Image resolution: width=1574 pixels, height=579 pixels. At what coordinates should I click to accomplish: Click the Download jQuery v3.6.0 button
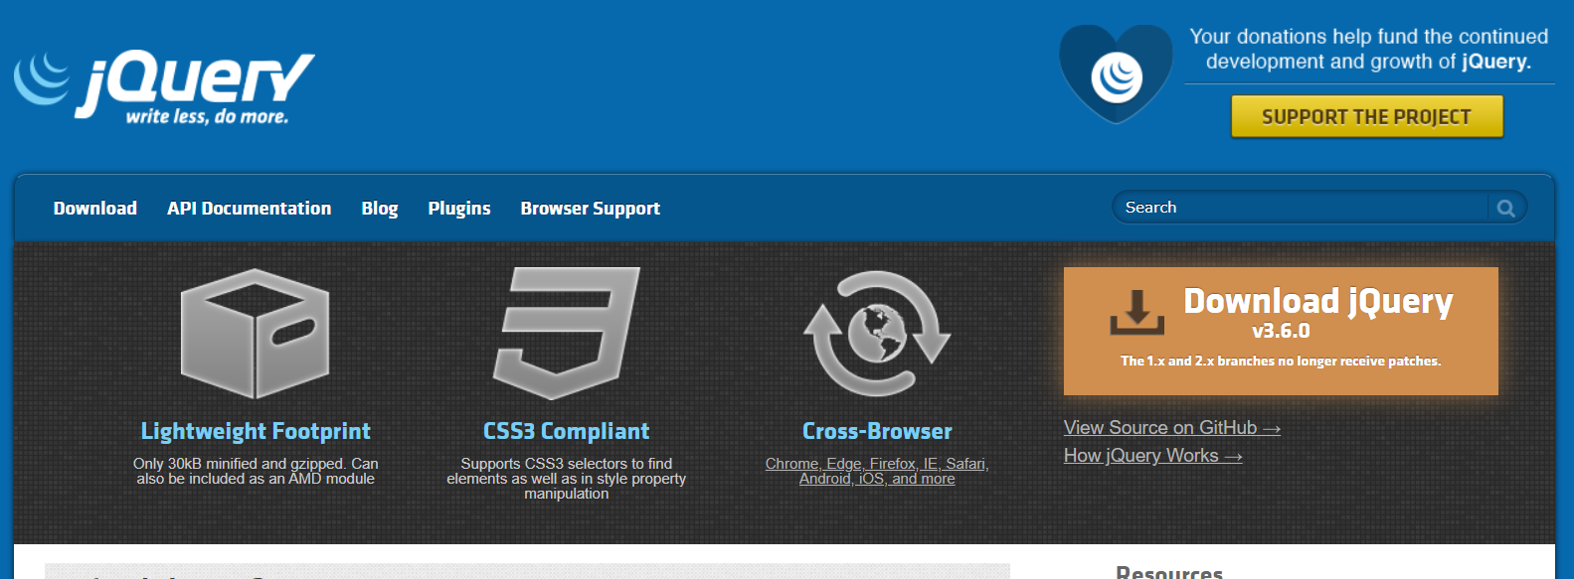point(1281,331)
